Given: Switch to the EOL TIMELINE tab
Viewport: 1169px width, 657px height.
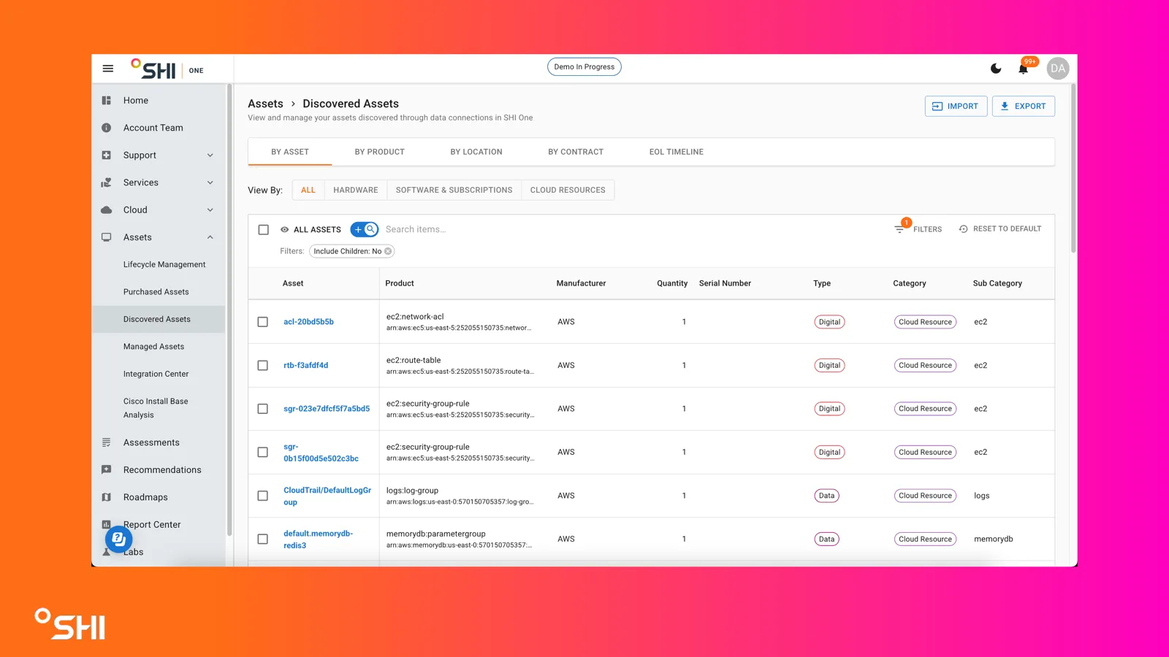Looking at the screenshot, I should [x=677, y=152].
